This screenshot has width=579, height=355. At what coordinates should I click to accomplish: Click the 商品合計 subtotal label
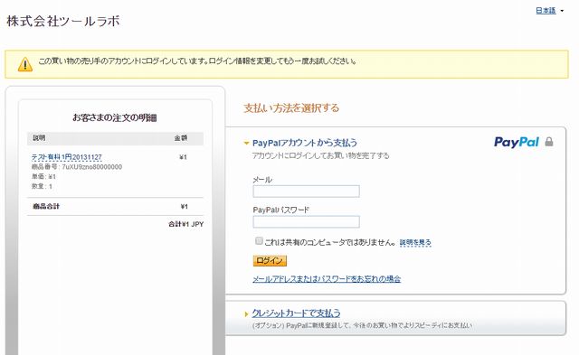coord(46,207)
